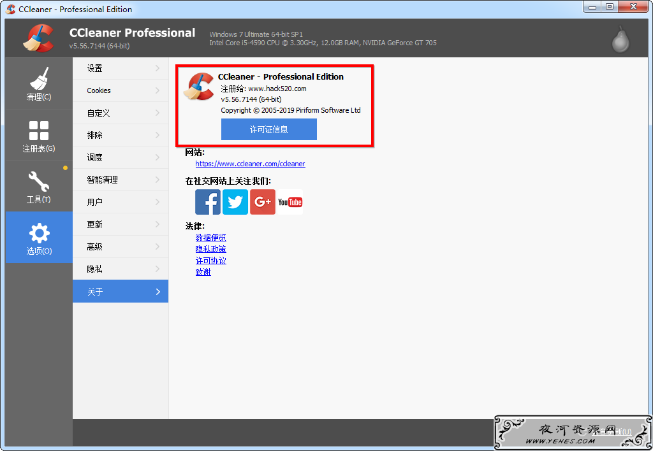This screenshot has height=451, width=653.
Task: Click the chevron next to 自定义
Action: click(158, 113)
